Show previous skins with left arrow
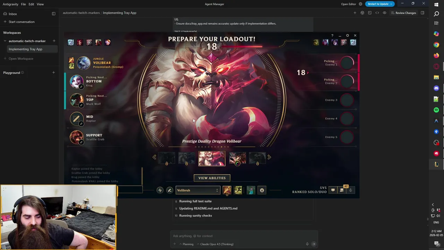 tap(154, 157)
